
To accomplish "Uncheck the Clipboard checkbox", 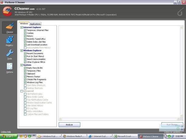I will (x=25, y=74).
